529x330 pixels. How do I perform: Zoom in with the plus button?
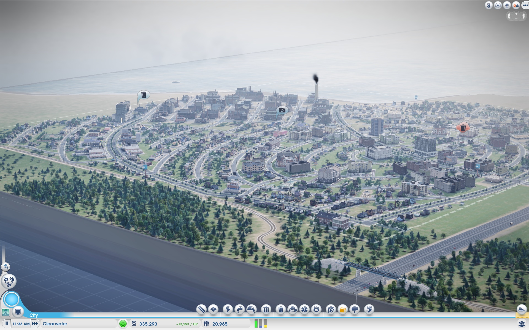pyautogui.click(x=516, y=14)
